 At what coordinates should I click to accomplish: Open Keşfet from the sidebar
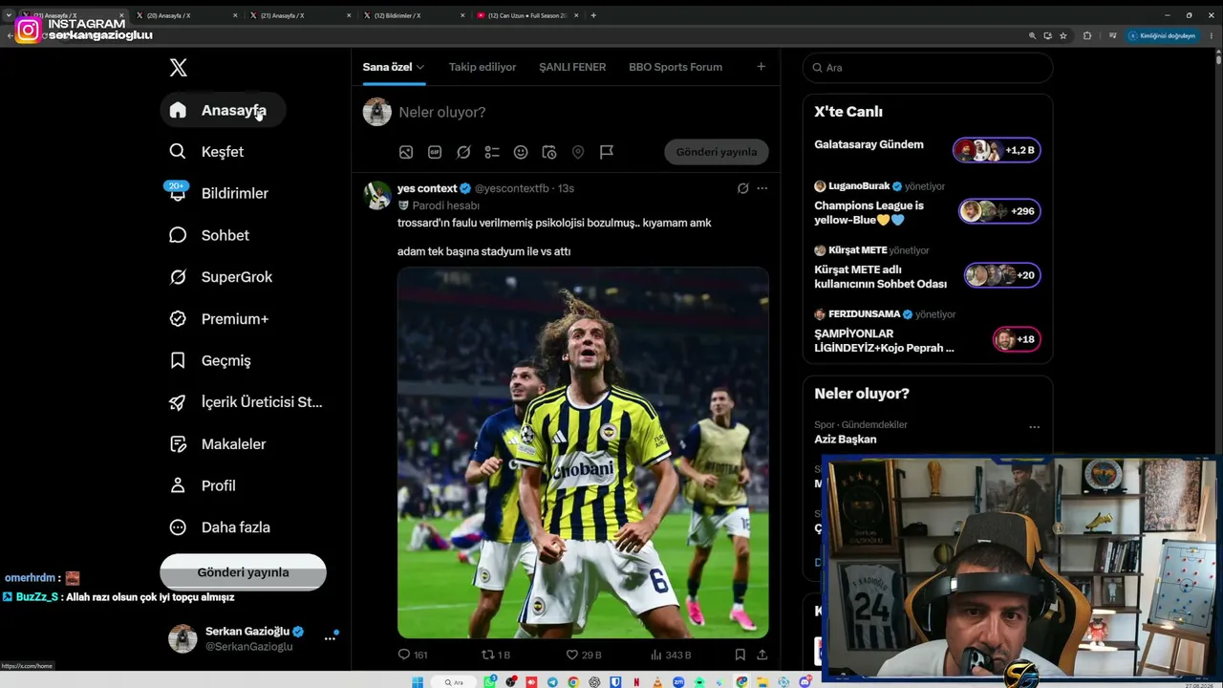[206, 152]
